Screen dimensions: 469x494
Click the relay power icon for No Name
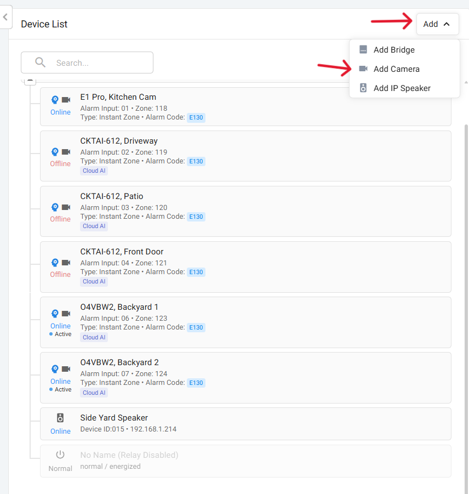pos(60,455)
